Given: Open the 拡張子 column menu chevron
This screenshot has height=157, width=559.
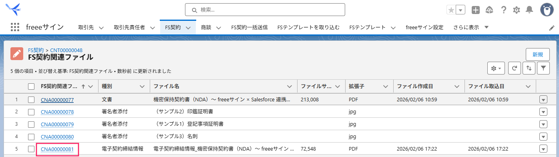Looking at the screenshot, I should pyautogui.click(x=385, y=86).
